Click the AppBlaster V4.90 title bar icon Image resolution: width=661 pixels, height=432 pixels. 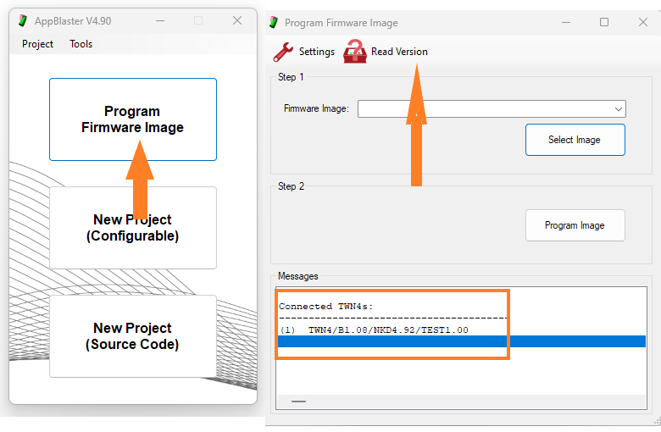[x=23, y=20]
